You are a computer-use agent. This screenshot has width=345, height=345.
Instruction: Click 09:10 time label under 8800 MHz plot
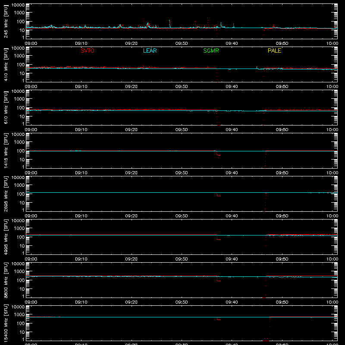point(81,302)
